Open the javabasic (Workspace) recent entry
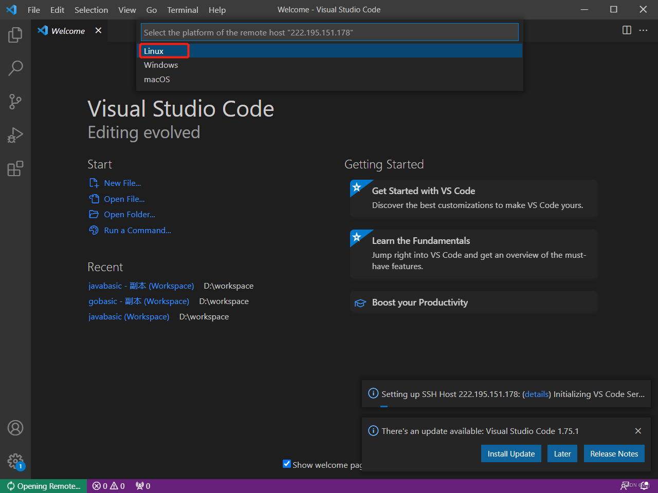The image size is (658, 493). click(x=129, y=316)
